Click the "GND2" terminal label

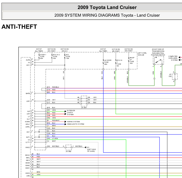point(28,147)
